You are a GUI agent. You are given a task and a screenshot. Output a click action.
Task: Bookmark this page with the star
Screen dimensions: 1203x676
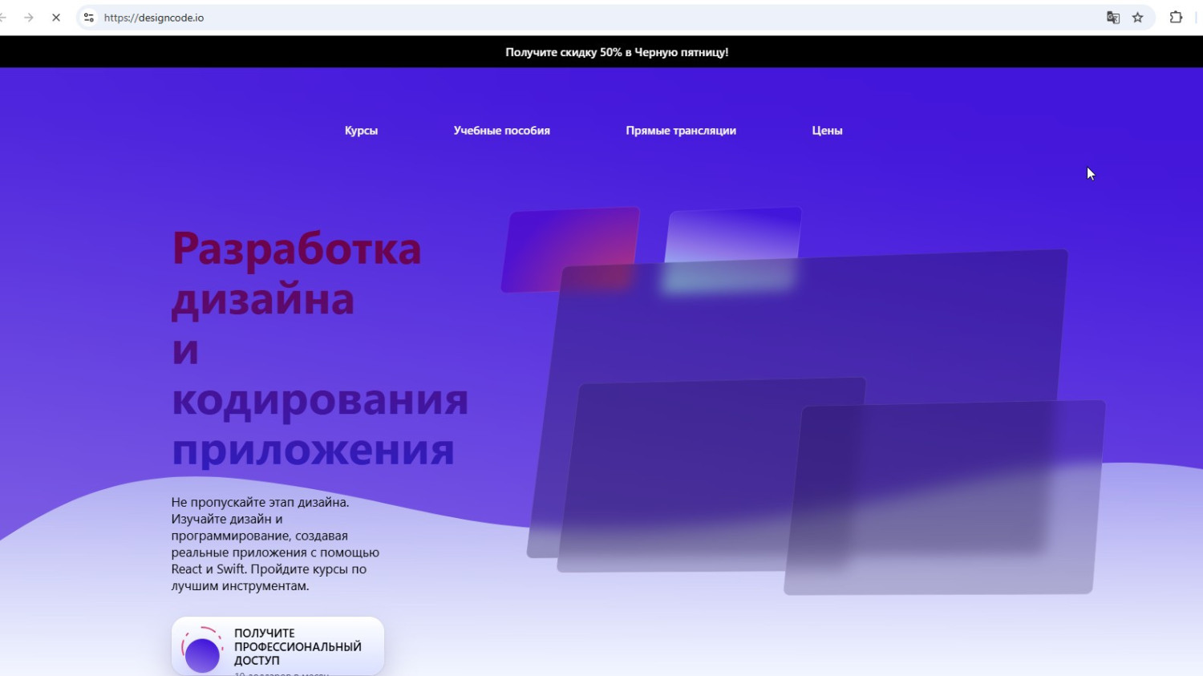1137,18
